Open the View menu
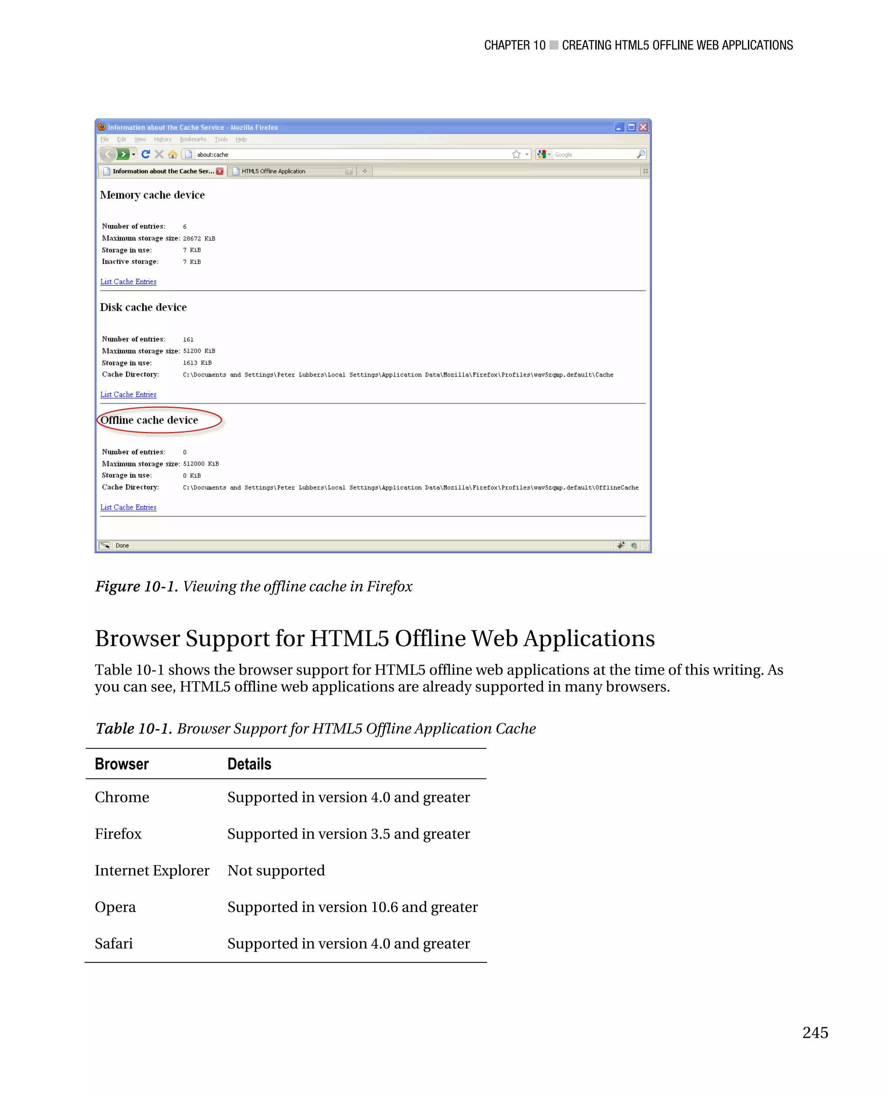 pyautogui.click(x=140, y=139)
